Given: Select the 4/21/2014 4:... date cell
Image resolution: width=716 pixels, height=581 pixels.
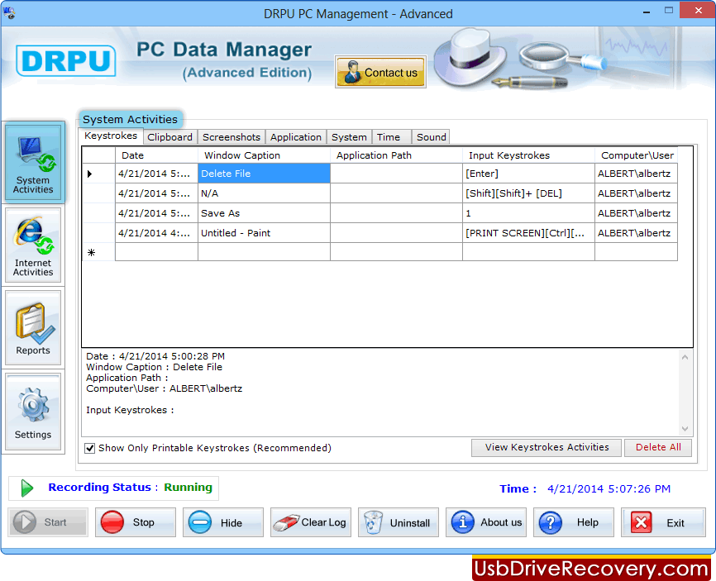Looking at the screenshot, I should pyautogui.click(x=156, y=233).
